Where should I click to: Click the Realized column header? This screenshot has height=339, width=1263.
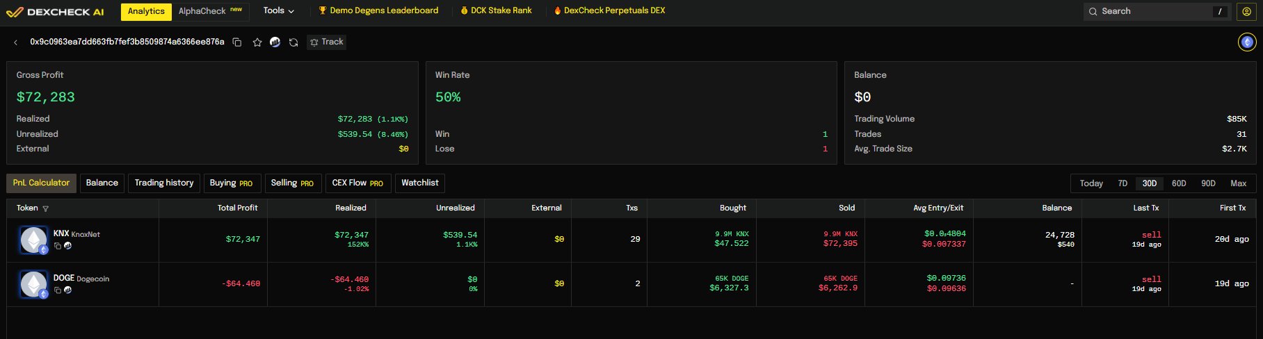coord(351,208)
